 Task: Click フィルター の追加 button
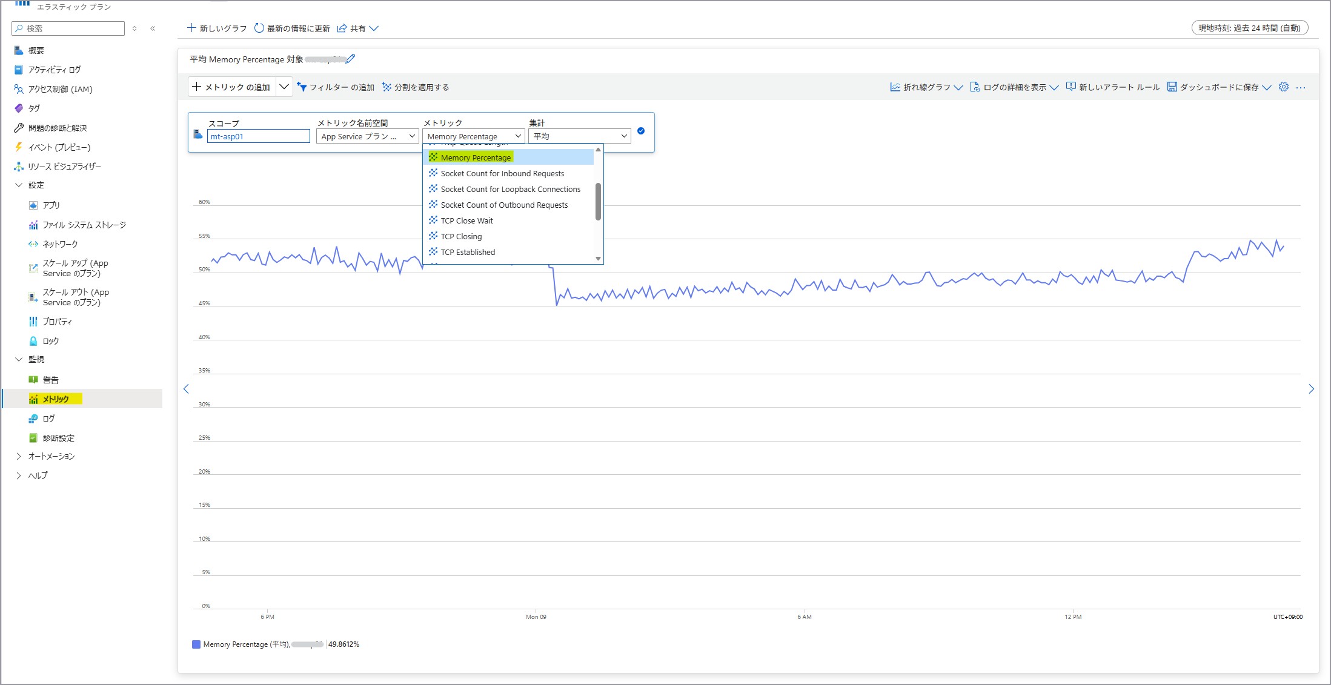tap(336, 87)
